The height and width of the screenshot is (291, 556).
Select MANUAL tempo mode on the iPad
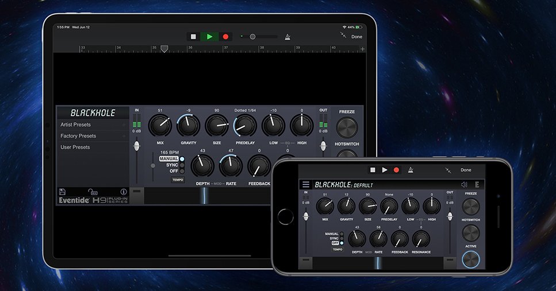(169, 159)
